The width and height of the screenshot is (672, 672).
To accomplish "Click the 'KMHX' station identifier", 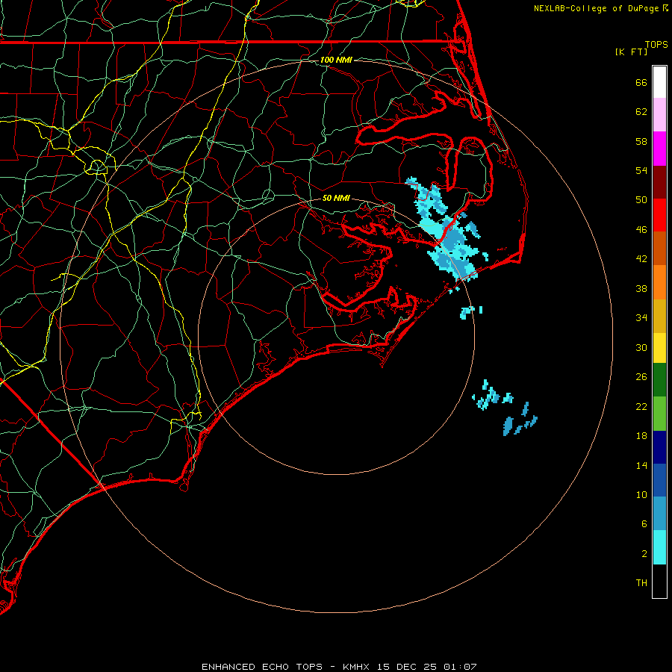I will tap(358, 667).
